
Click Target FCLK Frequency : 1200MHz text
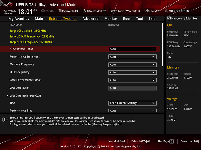pyautogui.click(x=31, y=42)
